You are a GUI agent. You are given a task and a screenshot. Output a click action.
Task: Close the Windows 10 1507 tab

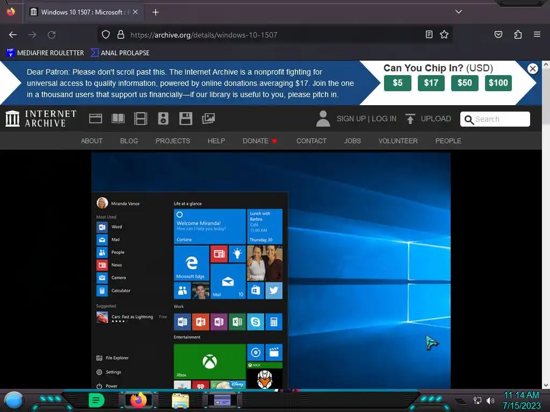[x=135, y=12]
